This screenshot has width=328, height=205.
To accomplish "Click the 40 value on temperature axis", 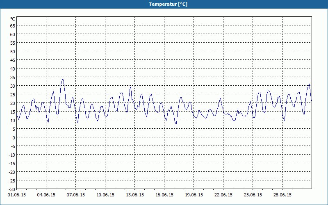I will coord(13,69).
